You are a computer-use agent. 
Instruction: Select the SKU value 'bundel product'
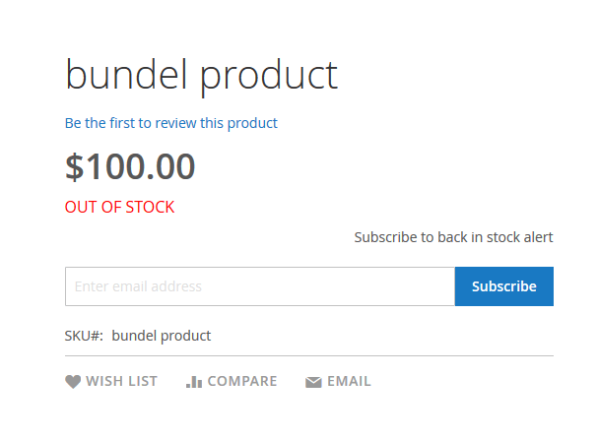(x=162, y=336)
